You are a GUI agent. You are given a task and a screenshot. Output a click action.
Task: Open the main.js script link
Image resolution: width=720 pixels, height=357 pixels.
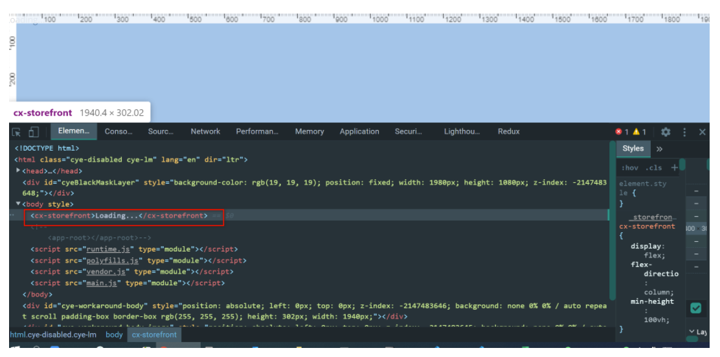(x=102, y=283)
